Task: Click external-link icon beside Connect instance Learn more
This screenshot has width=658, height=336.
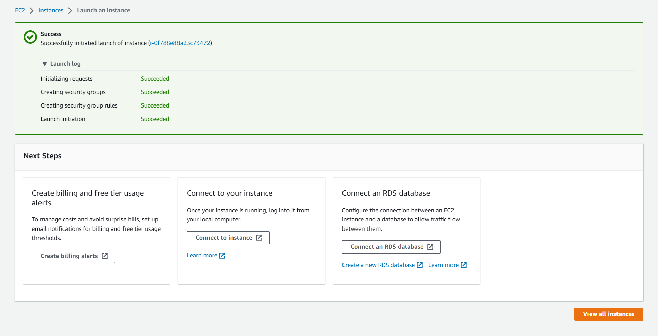Action: (222, 256)
